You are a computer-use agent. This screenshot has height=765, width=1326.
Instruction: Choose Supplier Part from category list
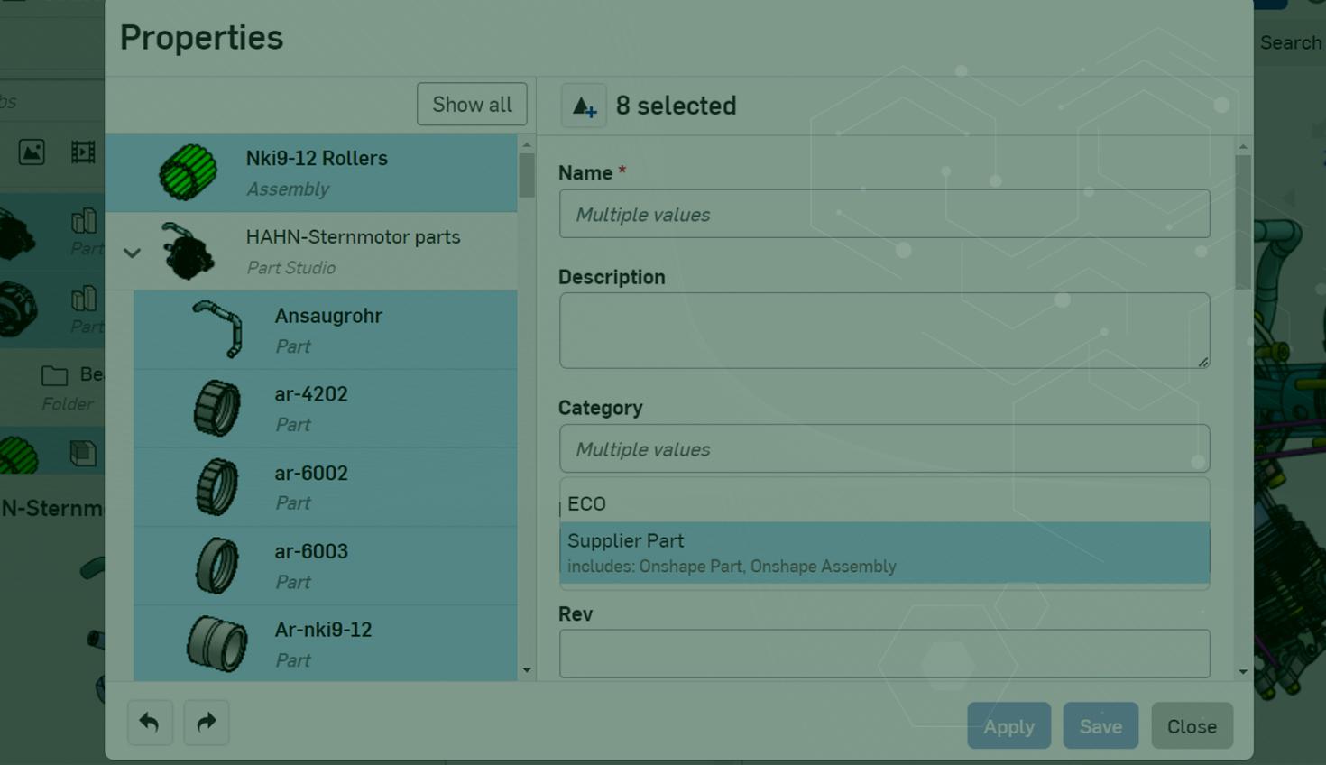click(x=883, y=552)
